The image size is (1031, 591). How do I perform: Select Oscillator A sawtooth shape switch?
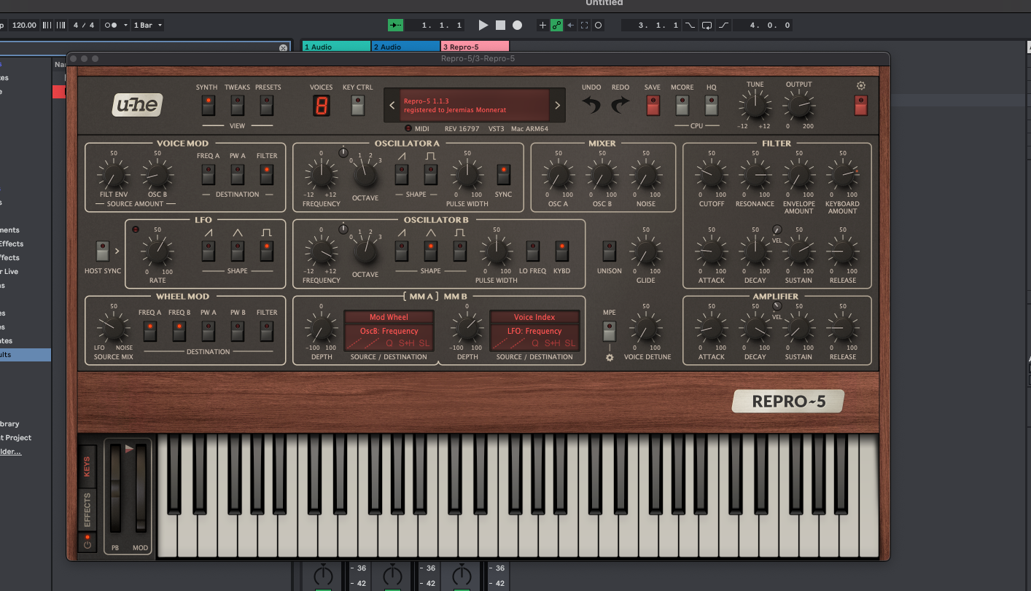pos(402,175)
